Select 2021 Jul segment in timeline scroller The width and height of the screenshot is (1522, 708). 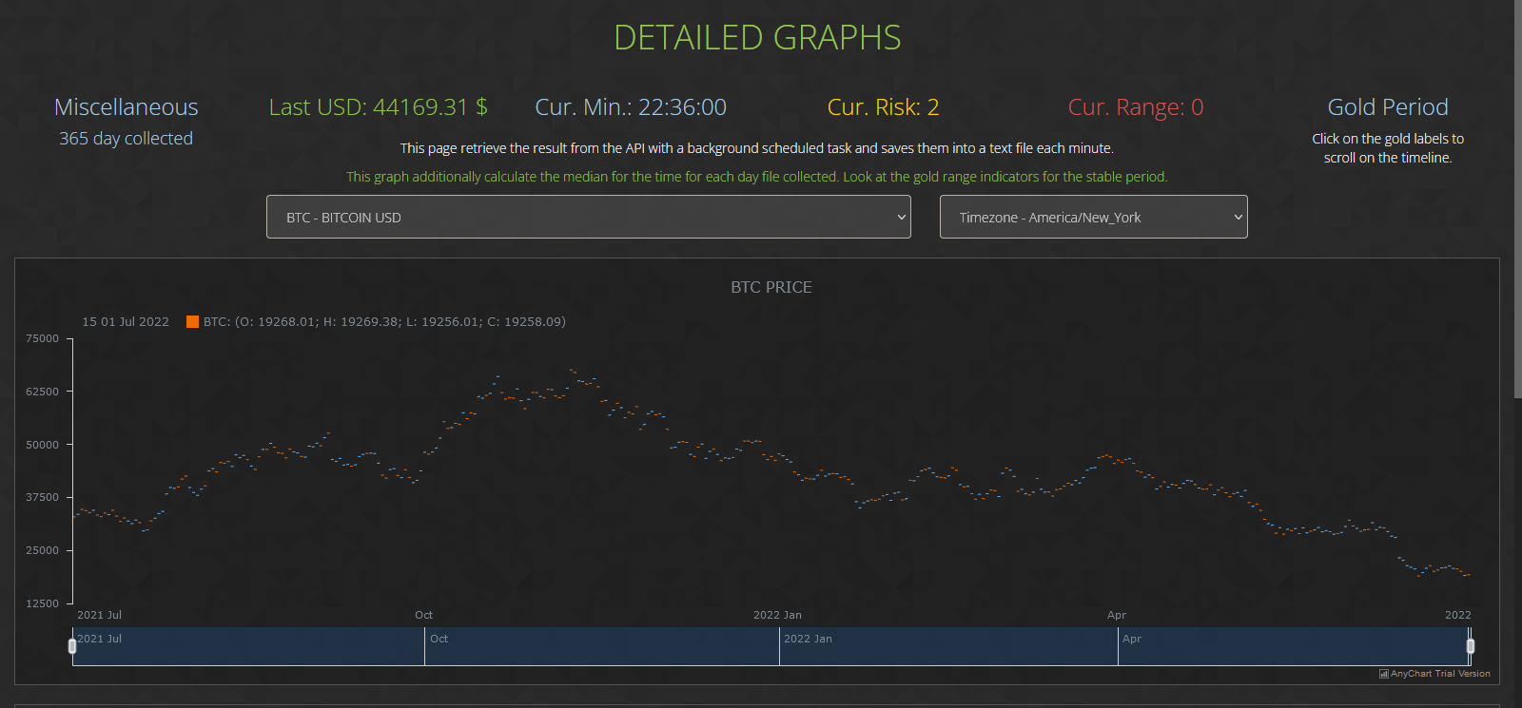pos(249,647)
